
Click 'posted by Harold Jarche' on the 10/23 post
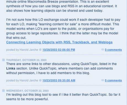22,81
